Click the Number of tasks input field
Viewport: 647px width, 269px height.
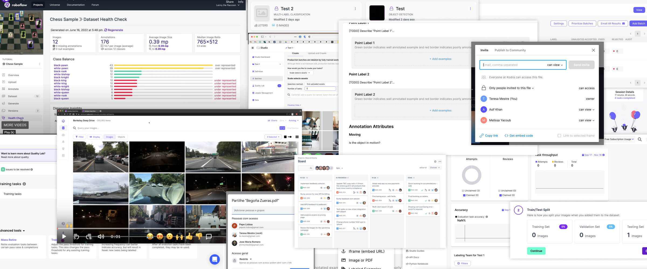pyautogui.click(x=320, y=89)
